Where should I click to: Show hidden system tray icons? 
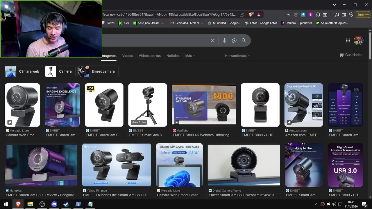tap(316, 204)
